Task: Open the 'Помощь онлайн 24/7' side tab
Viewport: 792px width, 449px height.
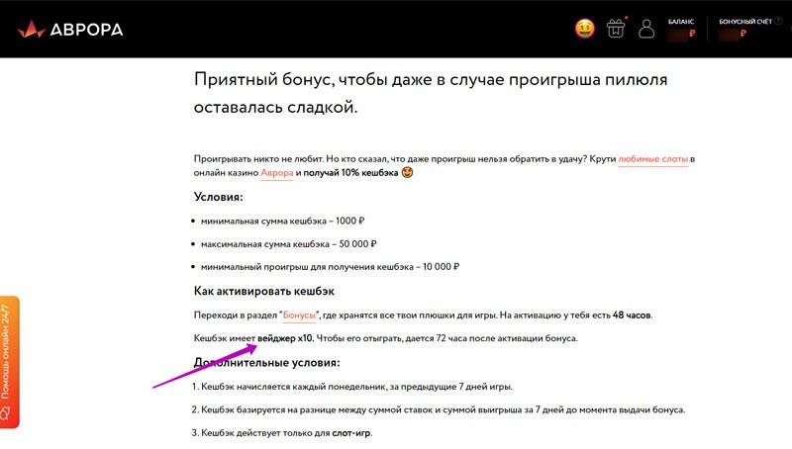Action: [9, 362]
